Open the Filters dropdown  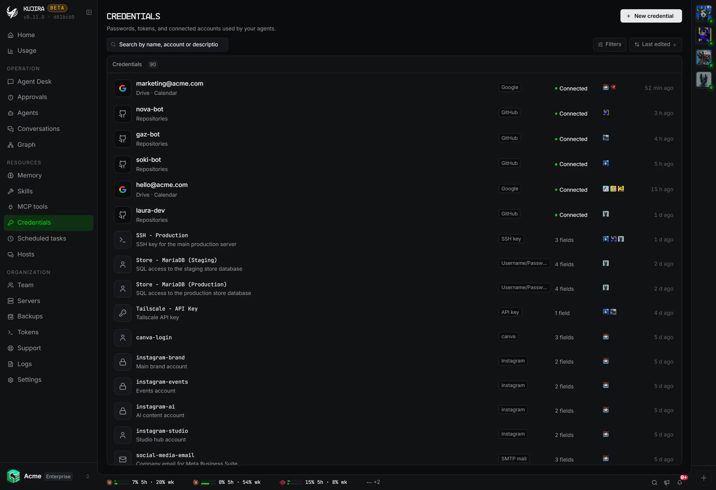[609, 44]
